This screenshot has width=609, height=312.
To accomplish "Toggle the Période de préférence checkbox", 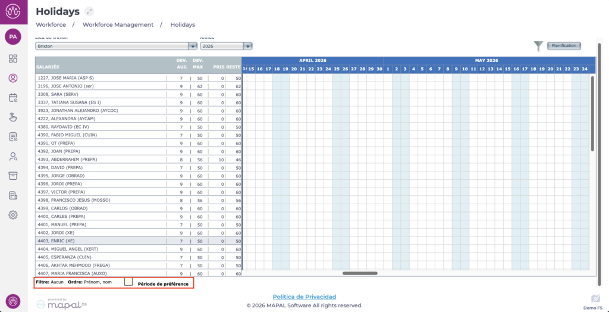I will 128,282.
